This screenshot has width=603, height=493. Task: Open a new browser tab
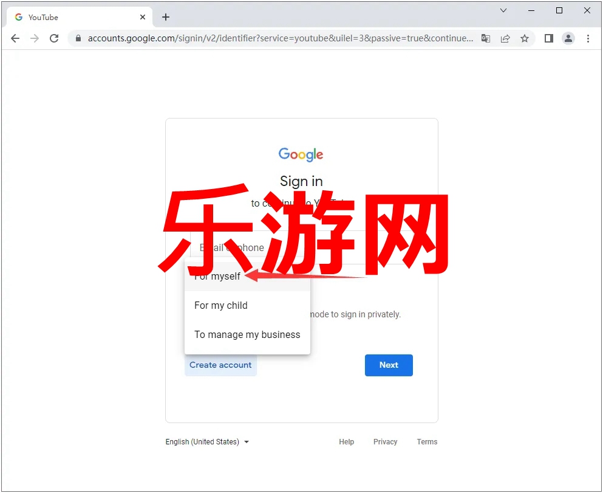(x=166, y=17)
